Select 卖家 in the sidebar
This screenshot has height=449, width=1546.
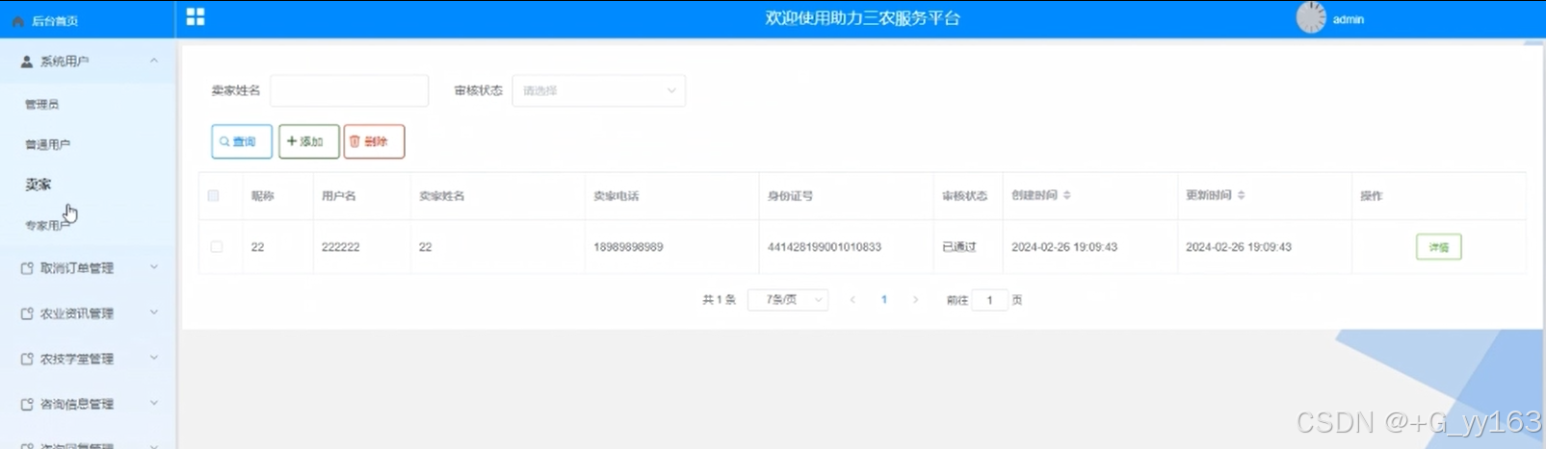pos(39,185)
